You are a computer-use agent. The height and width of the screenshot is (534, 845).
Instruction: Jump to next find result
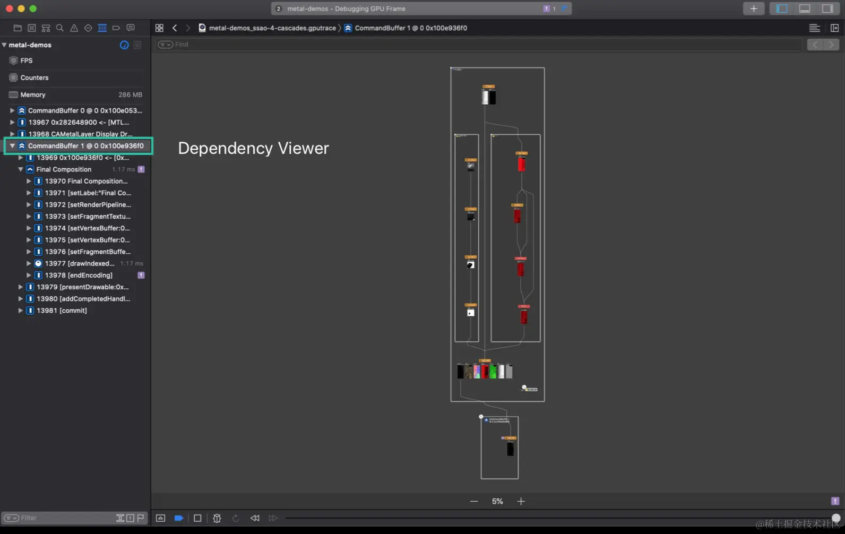click(x=831, y=45)
